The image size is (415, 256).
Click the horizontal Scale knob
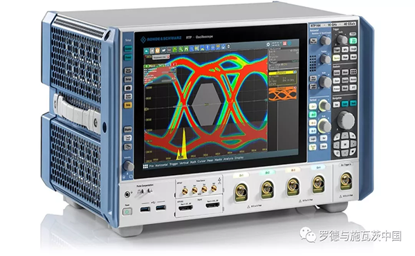(x=325, y=82)
